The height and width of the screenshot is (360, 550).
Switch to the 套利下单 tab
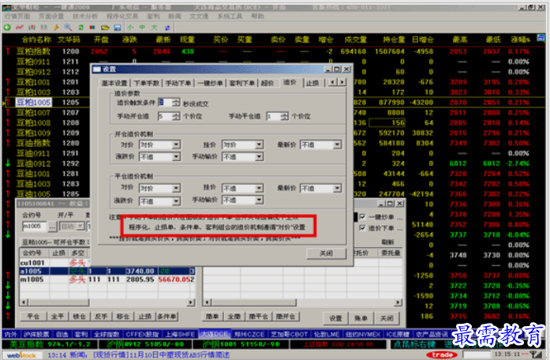[241, 83]
